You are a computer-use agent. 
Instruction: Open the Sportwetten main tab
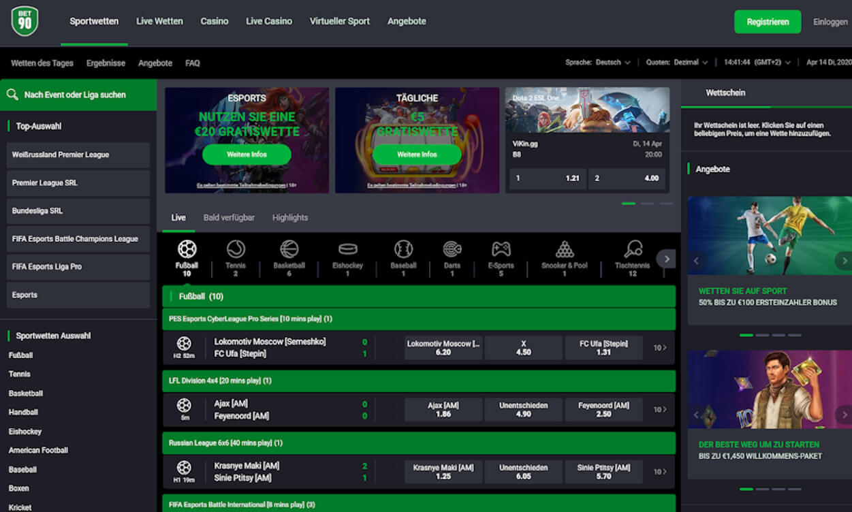click(94, 21)
